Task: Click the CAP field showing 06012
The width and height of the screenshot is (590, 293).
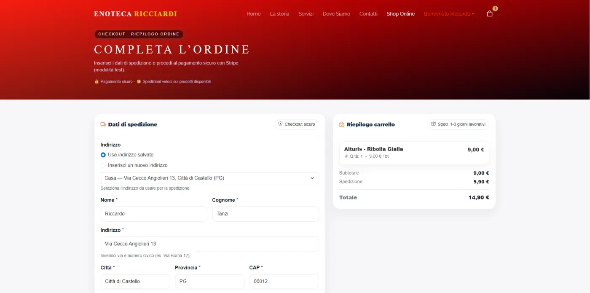Action: [x=284, y=281]
